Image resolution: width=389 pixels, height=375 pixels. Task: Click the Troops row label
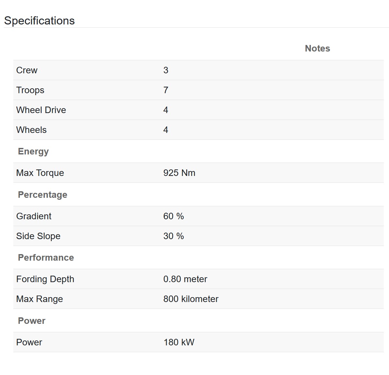(30, 90)
